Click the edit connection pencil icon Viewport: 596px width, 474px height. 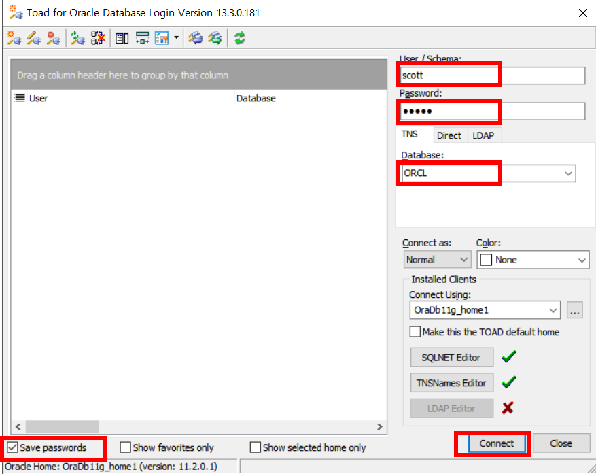click(x=34, y=38)
